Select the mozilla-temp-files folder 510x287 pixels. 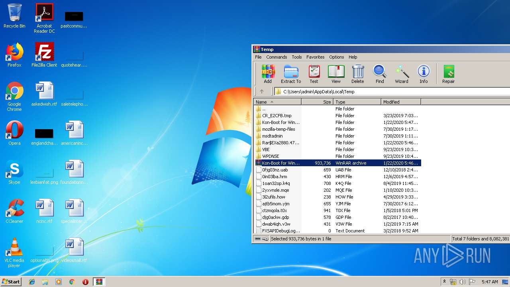pos(337,129)
